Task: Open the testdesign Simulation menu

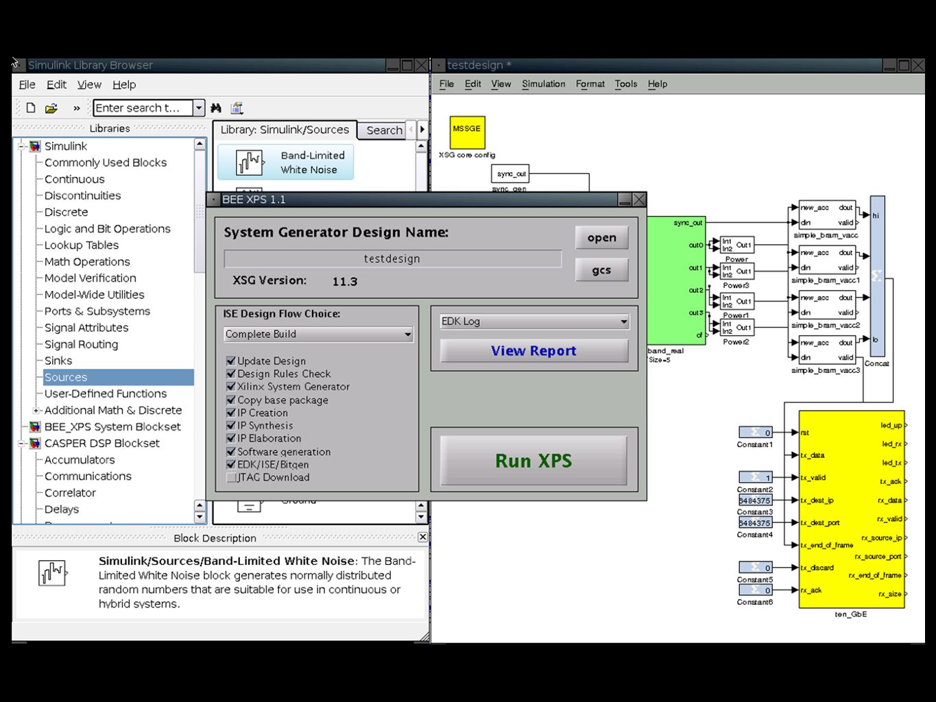Action: point(543,84)
